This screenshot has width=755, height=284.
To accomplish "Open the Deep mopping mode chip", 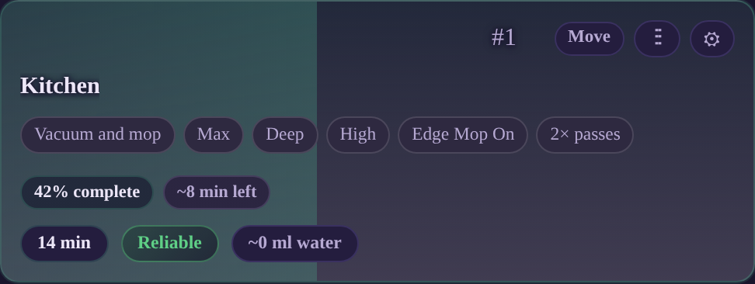I will (284, 135).
